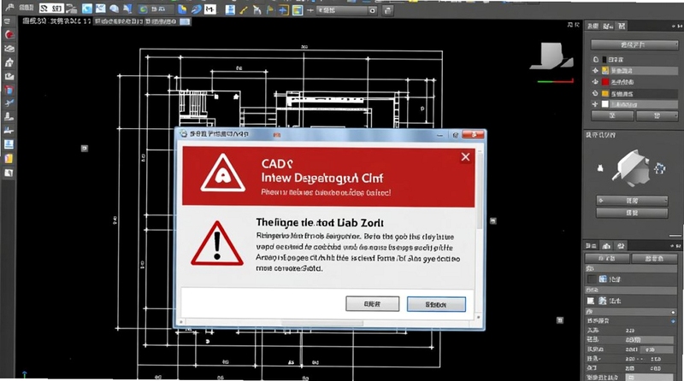Screen dimensions: 684x381
Task: Click the orange layer color swatch
Action: pos(605,93)
